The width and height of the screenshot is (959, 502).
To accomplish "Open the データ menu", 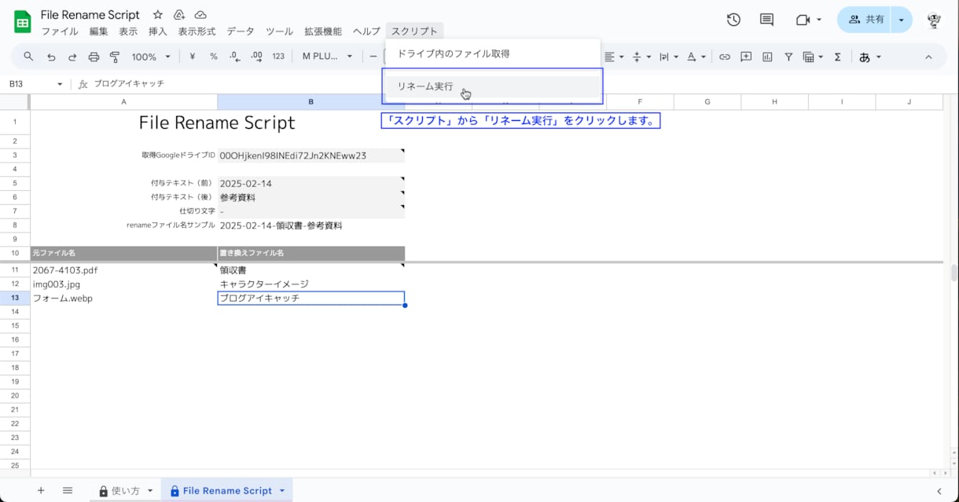I will pos(241,31).
